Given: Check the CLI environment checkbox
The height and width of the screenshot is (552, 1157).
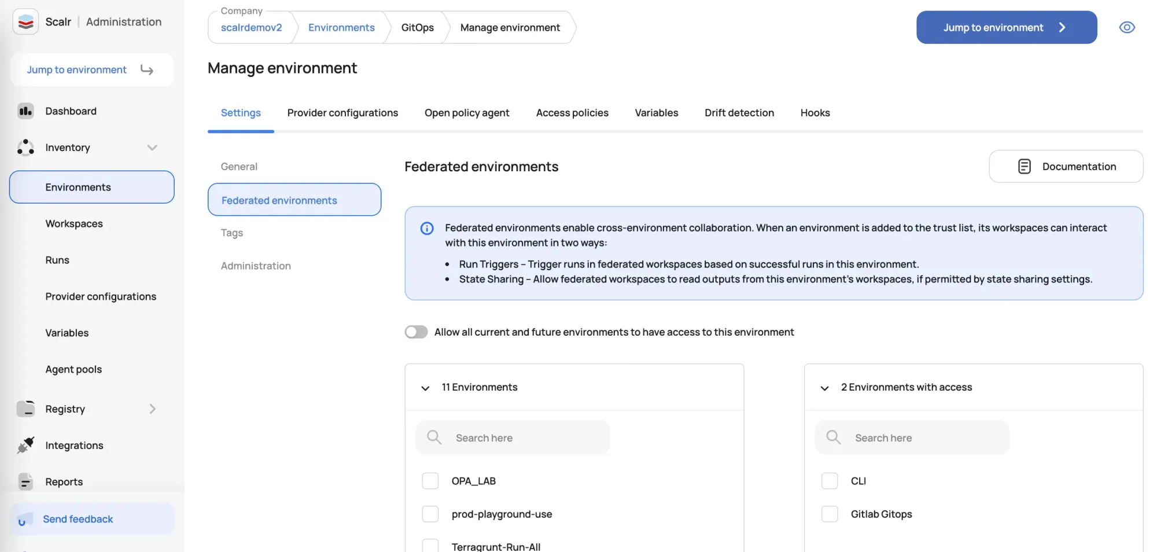Looking at the screenshot, I should point(830,481).
